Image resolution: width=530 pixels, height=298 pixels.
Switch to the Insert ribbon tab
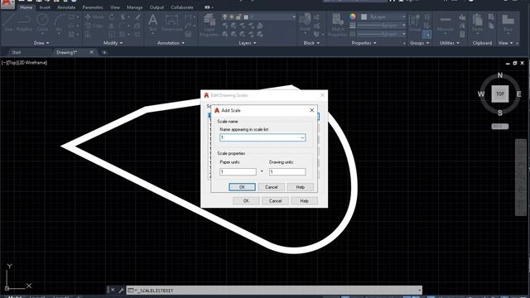click(45, 7)
